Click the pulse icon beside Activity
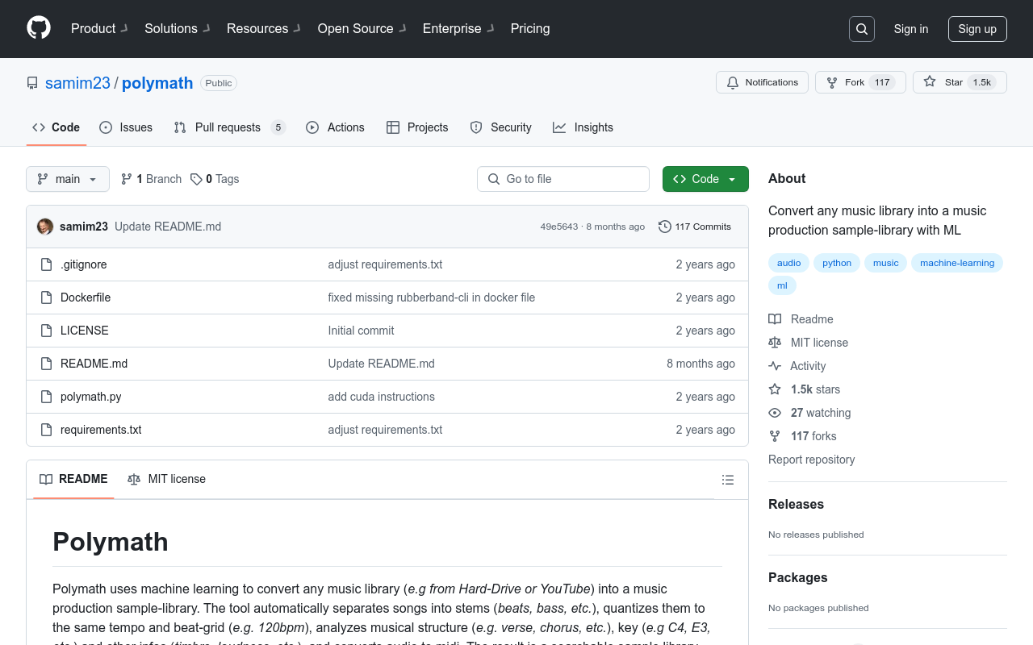Viewport: 1033px width, 645px height. [x=775, y=366]
